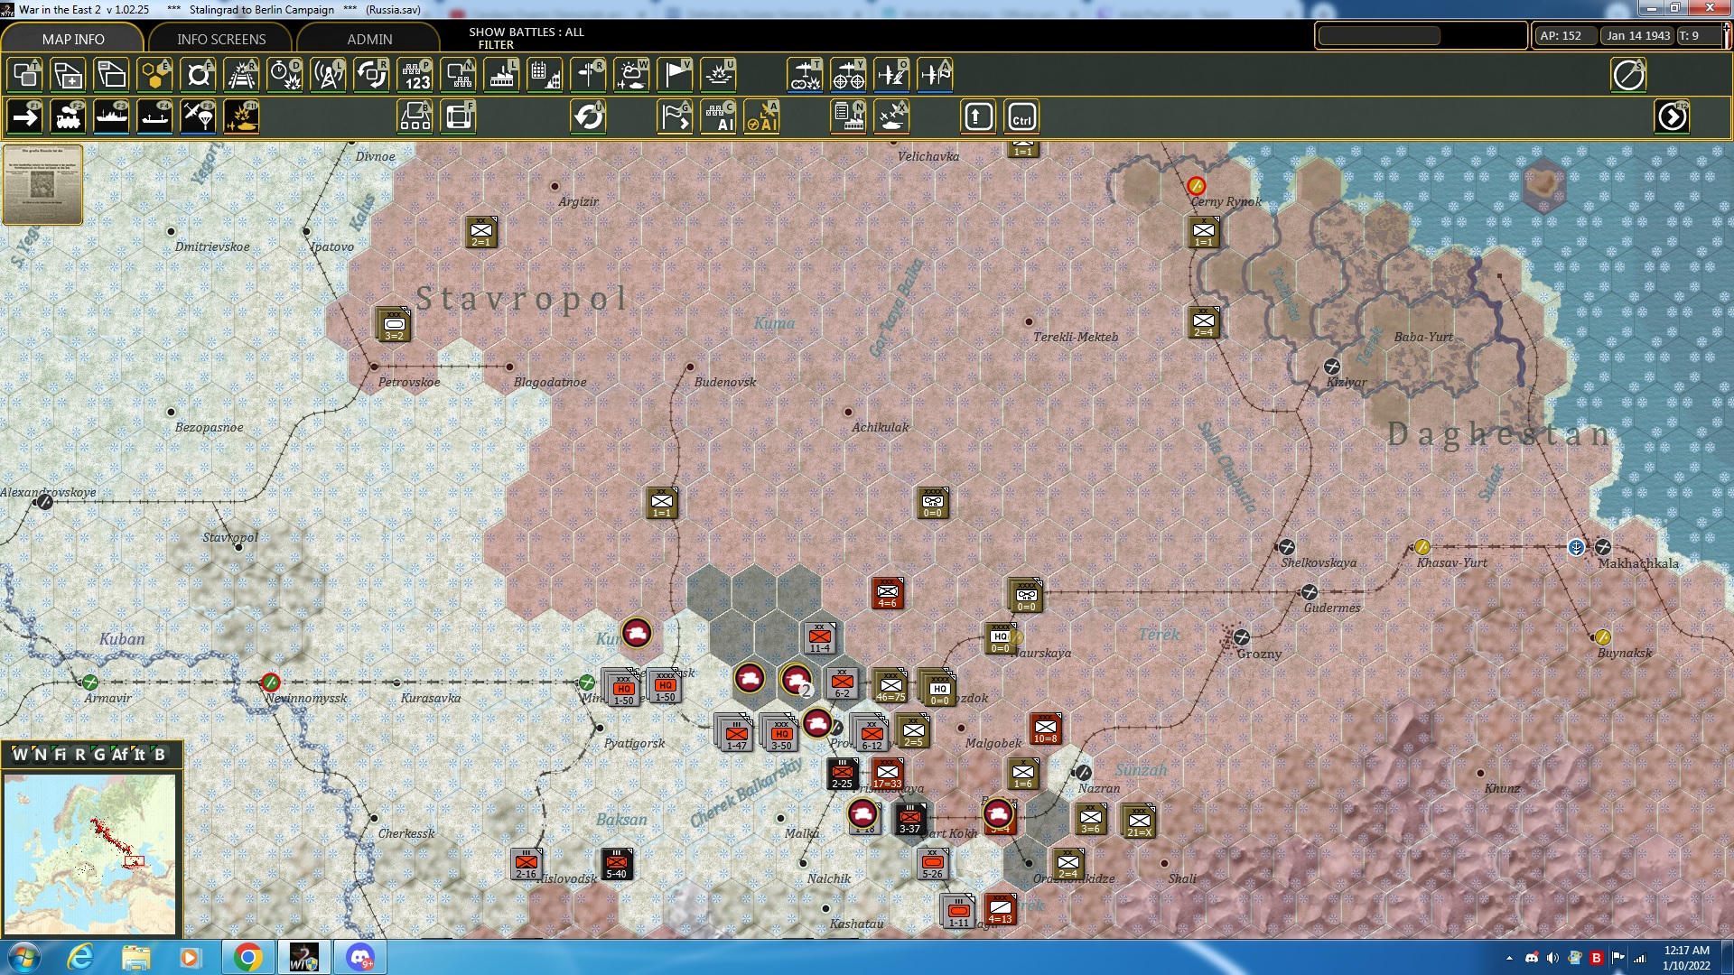The height and width of the screenshot is (975, 1734).
Task: Open Discord from the taskbar
Action: click(x=359, y=957)
